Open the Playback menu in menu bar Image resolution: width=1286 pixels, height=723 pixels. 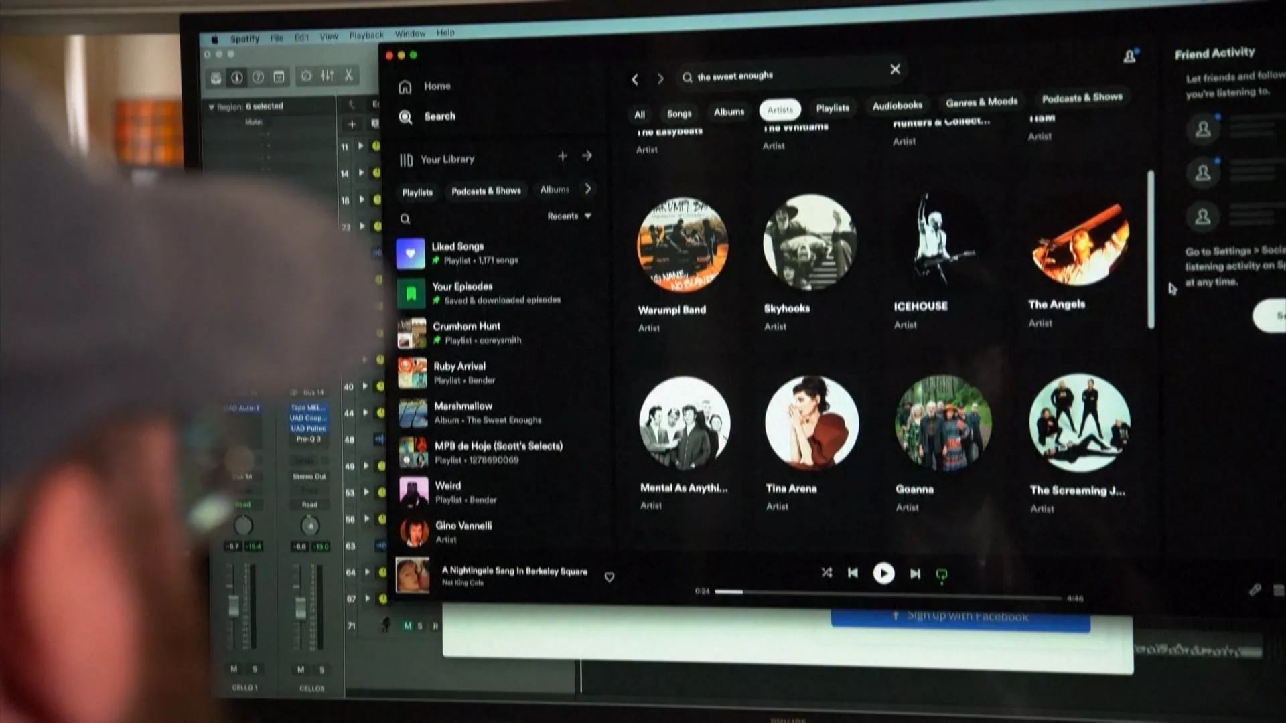tap(366, 35)
